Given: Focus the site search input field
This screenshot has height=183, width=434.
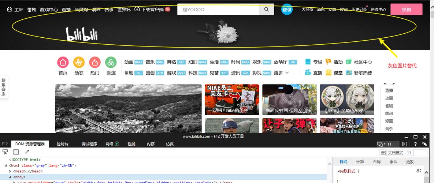Looking at the screenshot, I should [218, 10].
